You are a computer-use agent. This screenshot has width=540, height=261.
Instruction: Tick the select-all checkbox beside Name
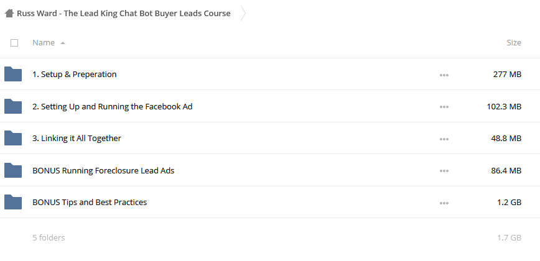[14, 43]
